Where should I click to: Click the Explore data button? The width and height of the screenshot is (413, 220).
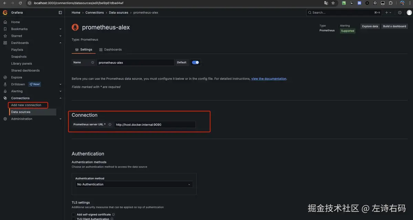tap(370, 26)
